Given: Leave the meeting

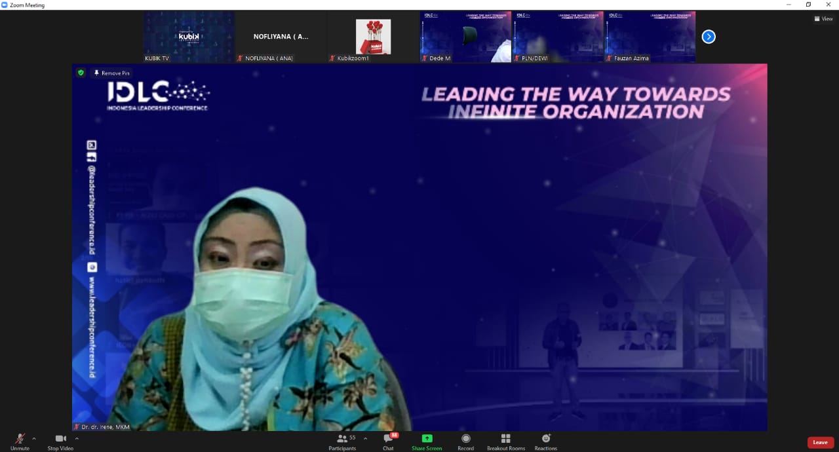Looking at the screenshot, I should click(821, 442).
